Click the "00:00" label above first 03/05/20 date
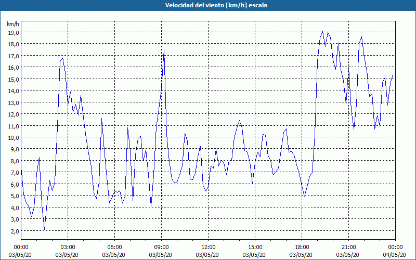Screen dimensions: 416x260 click(x=20, y=248)
